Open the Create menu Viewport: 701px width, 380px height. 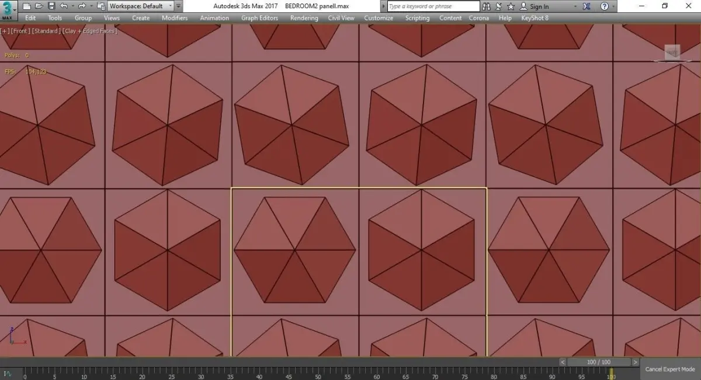pyautogui.click(x=141, y=18)
